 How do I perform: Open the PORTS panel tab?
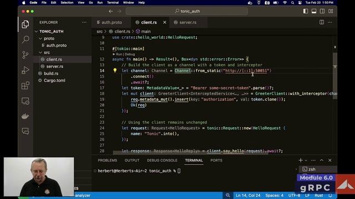[x=216, y=160]
